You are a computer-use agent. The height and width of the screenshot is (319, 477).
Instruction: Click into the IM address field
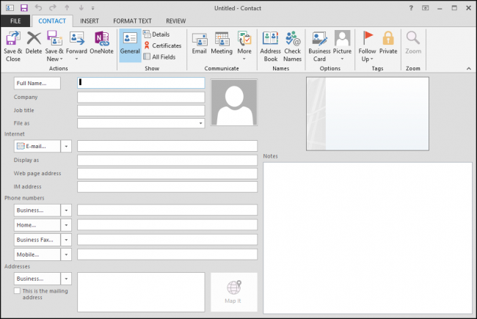(x=167, y=187)
